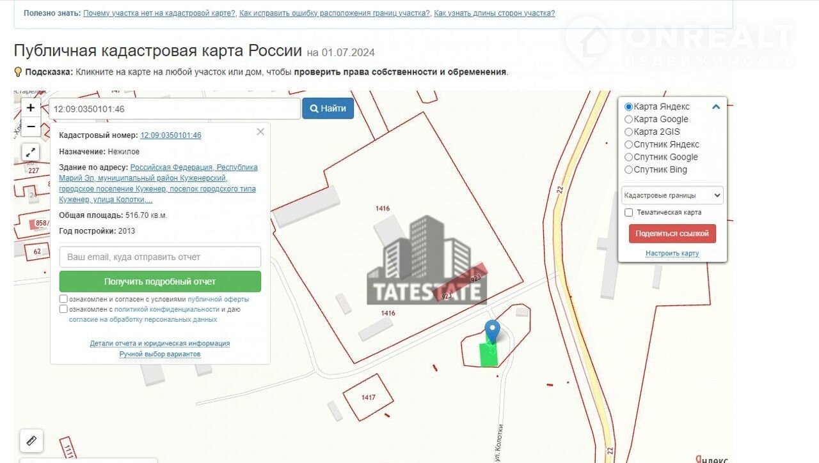Close the cadastral info popup
Image resolution: width=819 pixels, height=463 pixels.
[x=260, y=132]
